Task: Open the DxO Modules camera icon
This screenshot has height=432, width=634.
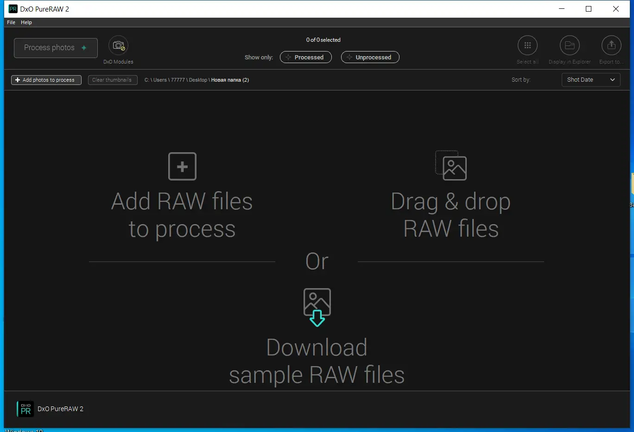Action: [x=118, y=45]
